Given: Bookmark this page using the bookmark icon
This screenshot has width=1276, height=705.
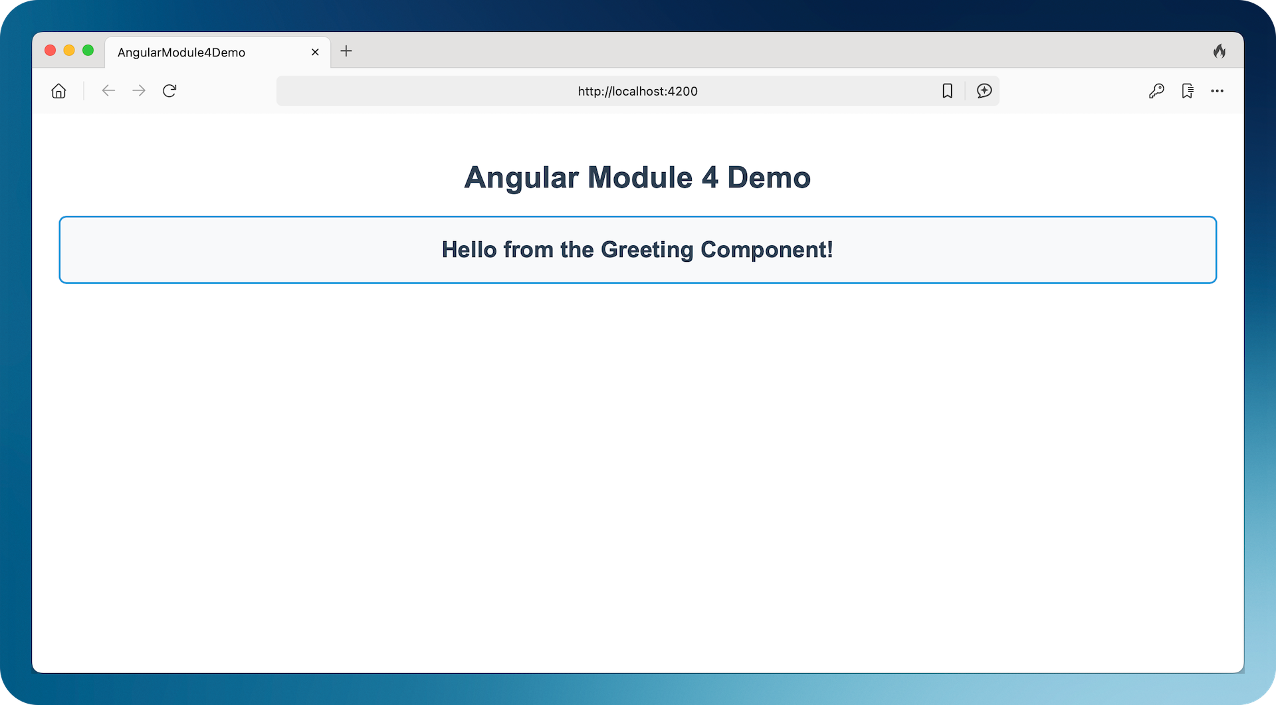Looking at the screenshot, I should (x=947, y=91).
